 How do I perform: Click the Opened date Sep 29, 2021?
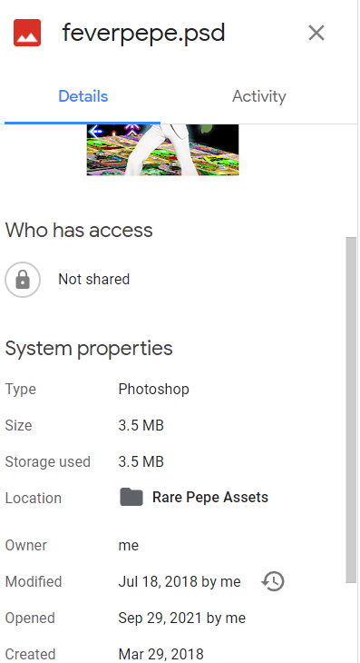[161, 618]
